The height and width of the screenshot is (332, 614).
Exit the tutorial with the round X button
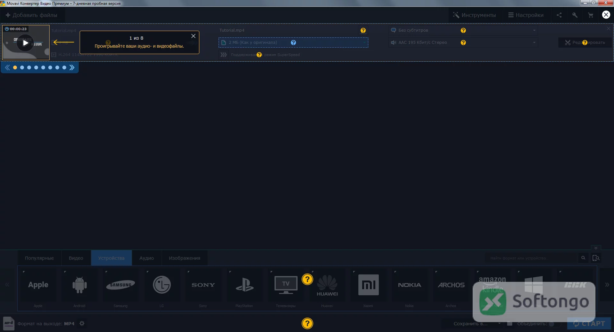[606, 15]
